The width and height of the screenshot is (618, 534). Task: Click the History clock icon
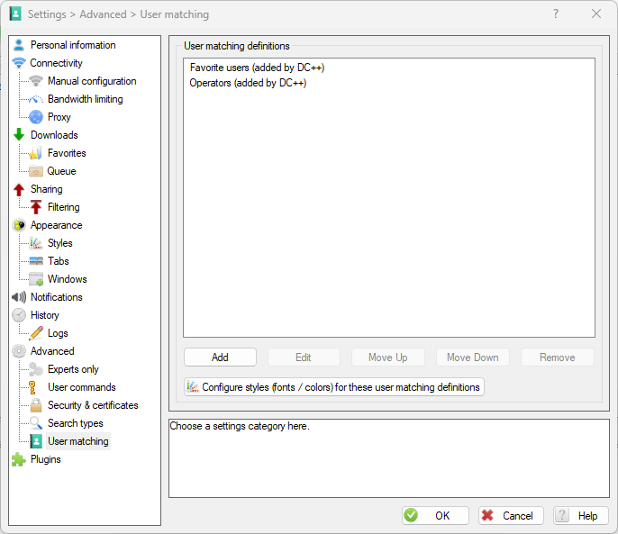pyautogui.click(x=19, y=315)
